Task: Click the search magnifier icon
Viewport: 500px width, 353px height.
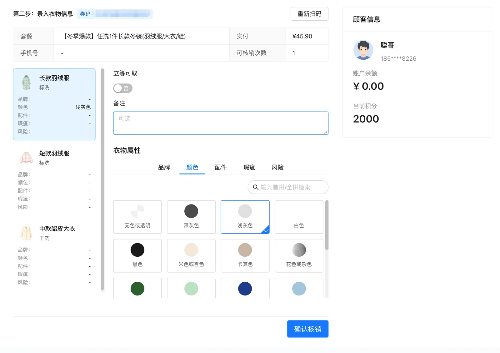Action: point(256,187)
